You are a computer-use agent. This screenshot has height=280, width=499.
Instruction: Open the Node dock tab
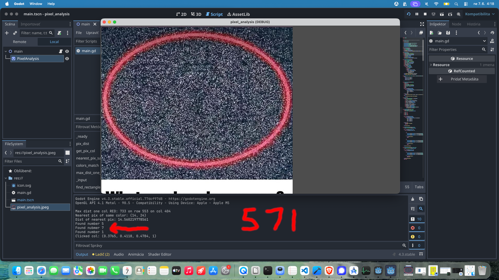(x=456, y=24)
